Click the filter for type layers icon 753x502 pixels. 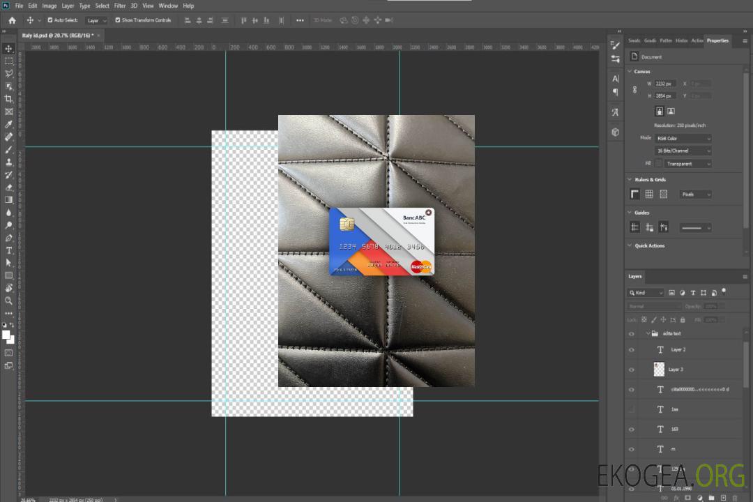pos(692,293)
